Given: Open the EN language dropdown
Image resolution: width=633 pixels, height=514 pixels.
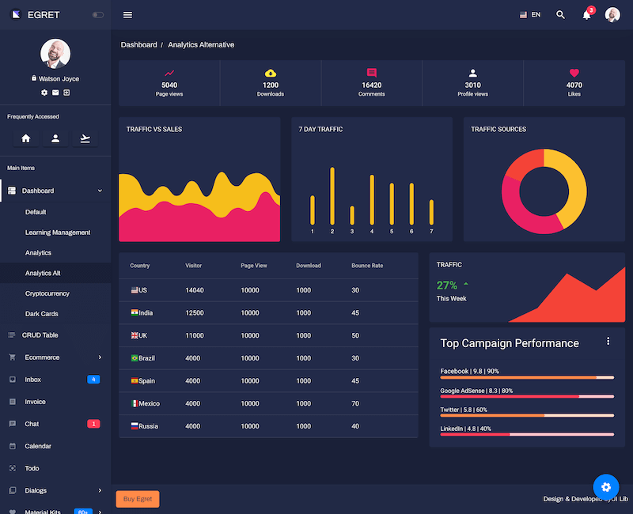Looking at the screenshot, I should click(530, 15).
